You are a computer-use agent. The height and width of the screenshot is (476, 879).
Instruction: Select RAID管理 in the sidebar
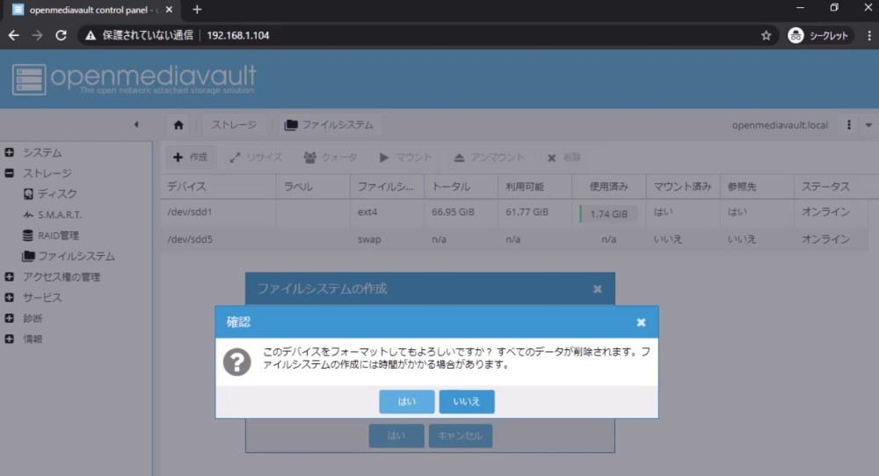point(58,235)
